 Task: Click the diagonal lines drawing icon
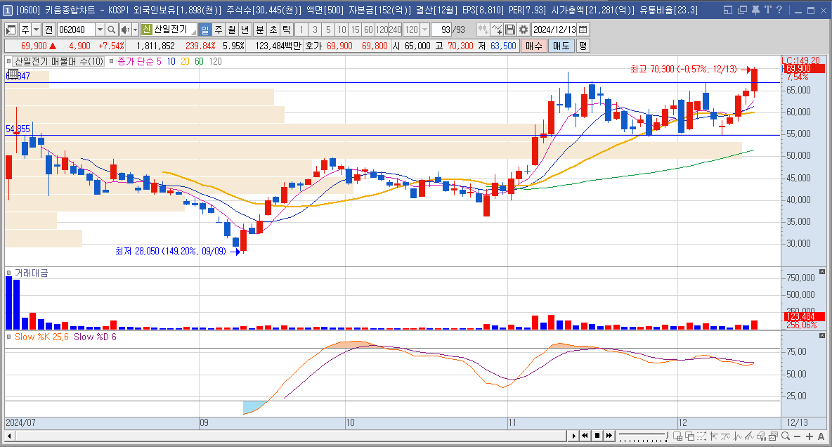point(749,436)
